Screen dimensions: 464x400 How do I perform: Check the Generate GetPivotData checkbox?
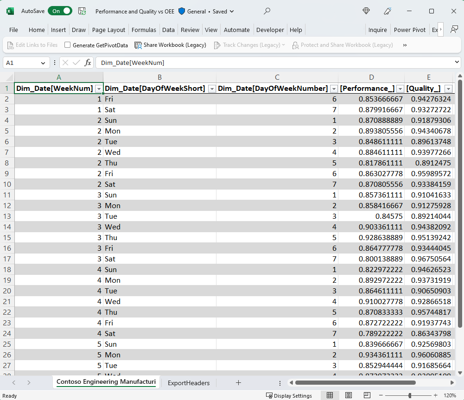tap(68, 45)
